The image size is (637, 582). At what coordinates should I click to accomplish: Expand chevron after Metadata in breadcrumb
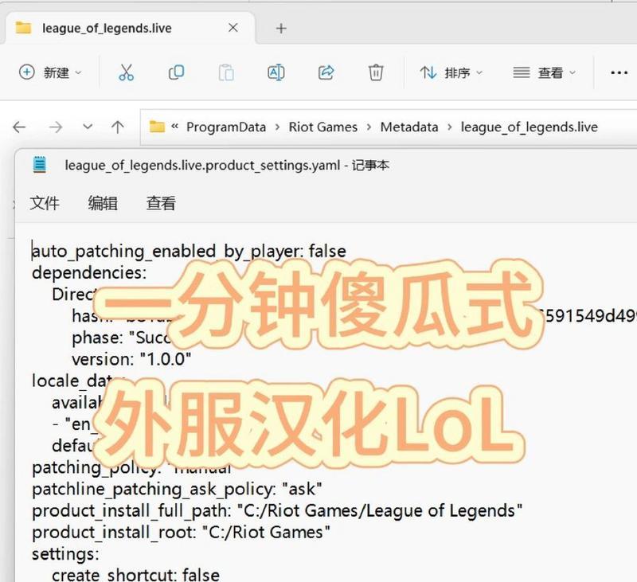[450, 127]
